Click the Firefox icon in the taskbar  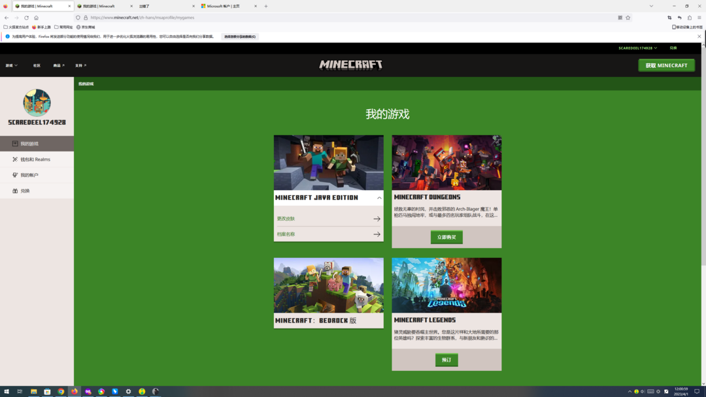(75, 391)
